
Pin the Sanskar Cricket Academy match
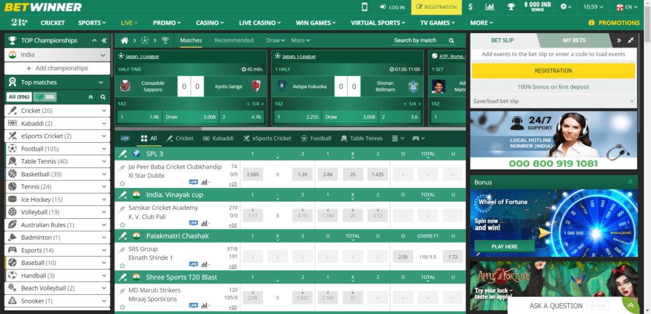coord(122,208)
